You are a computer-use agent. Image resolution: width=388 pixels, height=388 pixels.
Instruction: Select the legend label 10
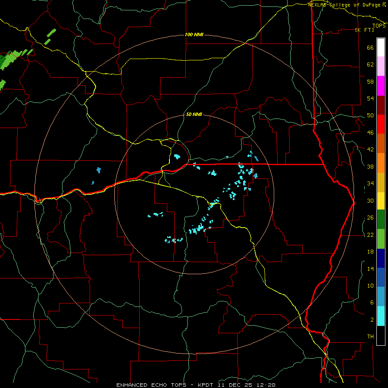coord(370,286)
